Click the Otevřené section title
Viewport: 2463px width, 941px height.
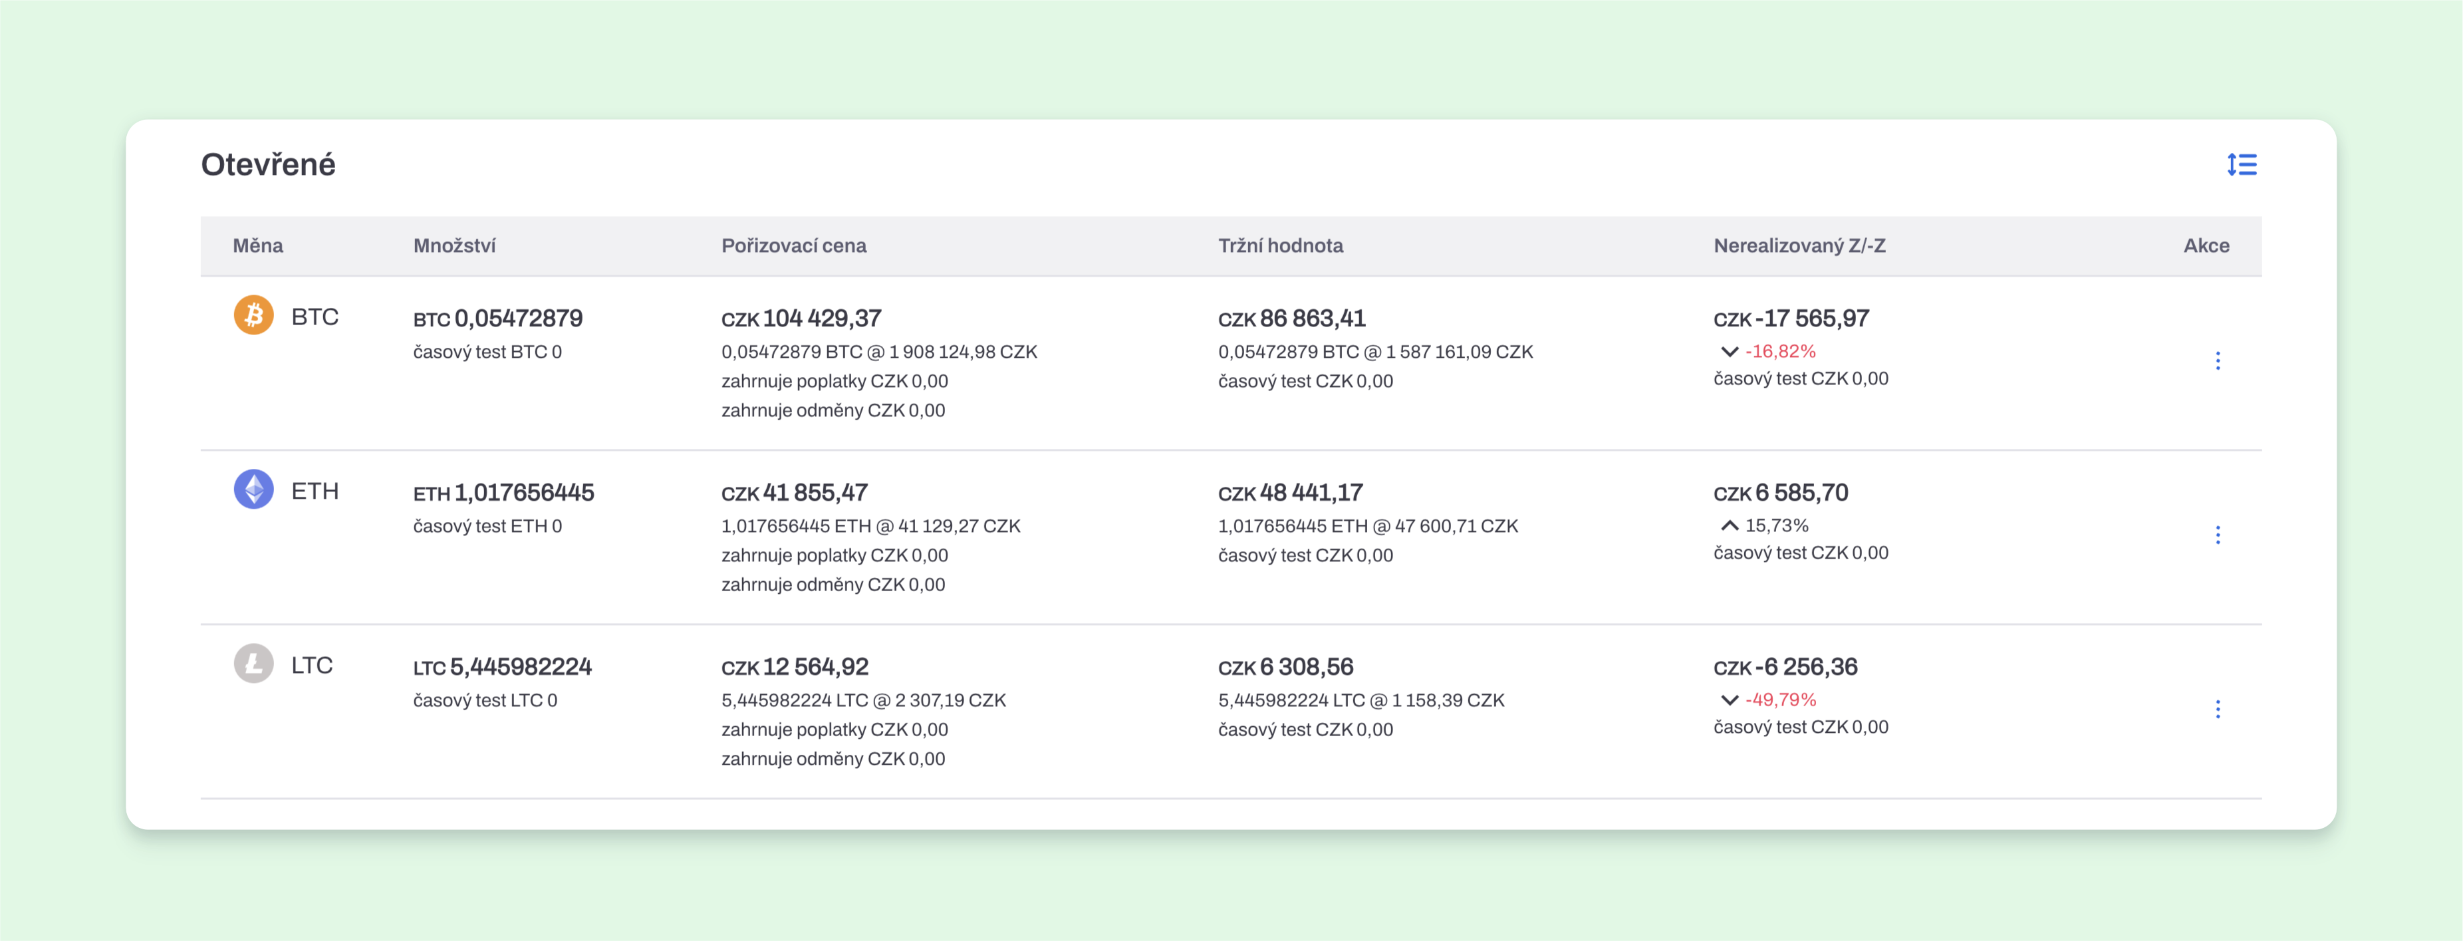click(x=268, y=164)
